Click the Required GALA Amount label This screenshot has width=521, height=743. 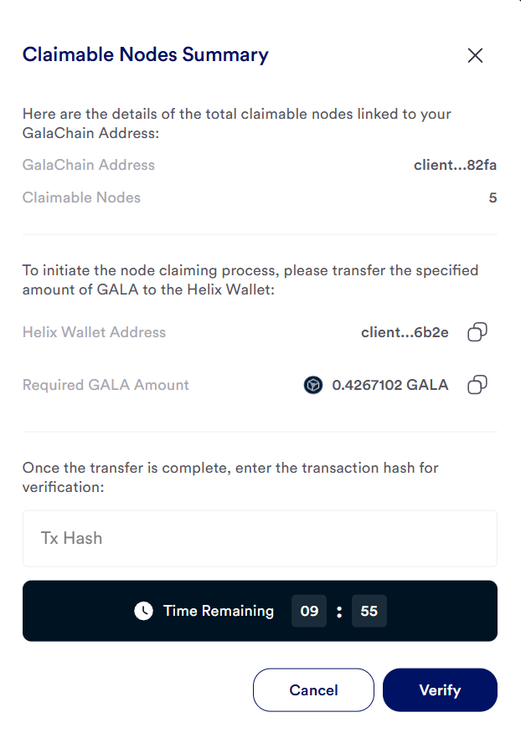(x=106, y=385)
